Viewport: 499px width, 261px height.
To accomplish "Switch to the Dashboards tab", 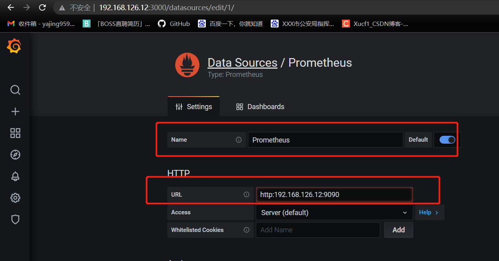I will click(260, 107).
